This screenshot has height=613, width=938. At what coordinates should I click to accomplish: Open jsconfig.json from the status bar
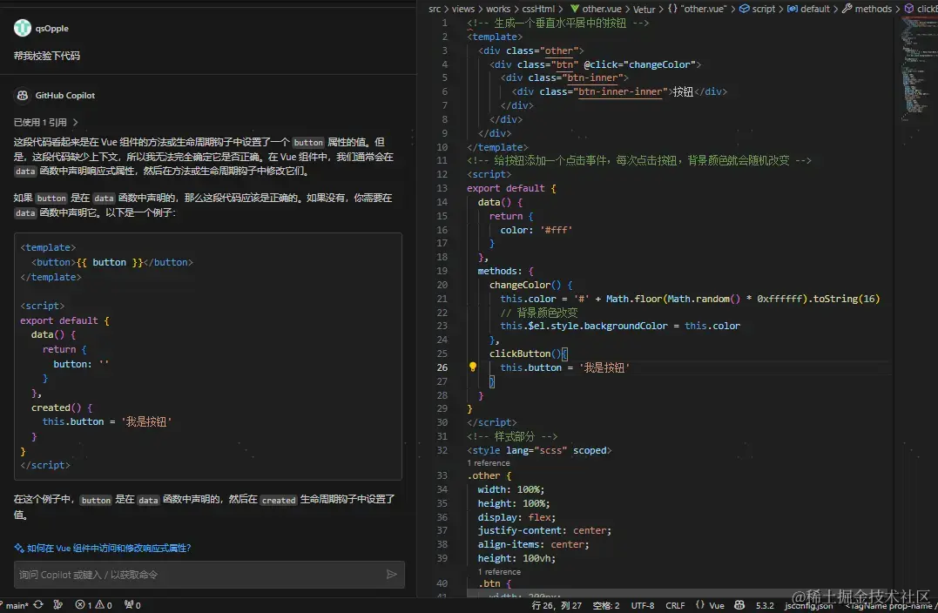pyautogui.click(x=808, y=605)
